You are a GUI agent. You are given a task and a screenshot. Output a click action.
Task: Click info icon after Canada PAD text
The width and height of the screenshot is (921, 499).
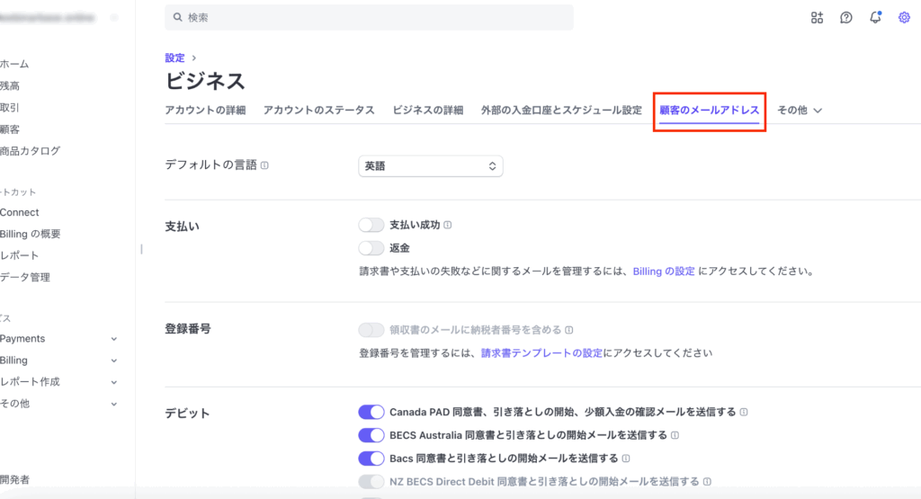pos(744,412)
